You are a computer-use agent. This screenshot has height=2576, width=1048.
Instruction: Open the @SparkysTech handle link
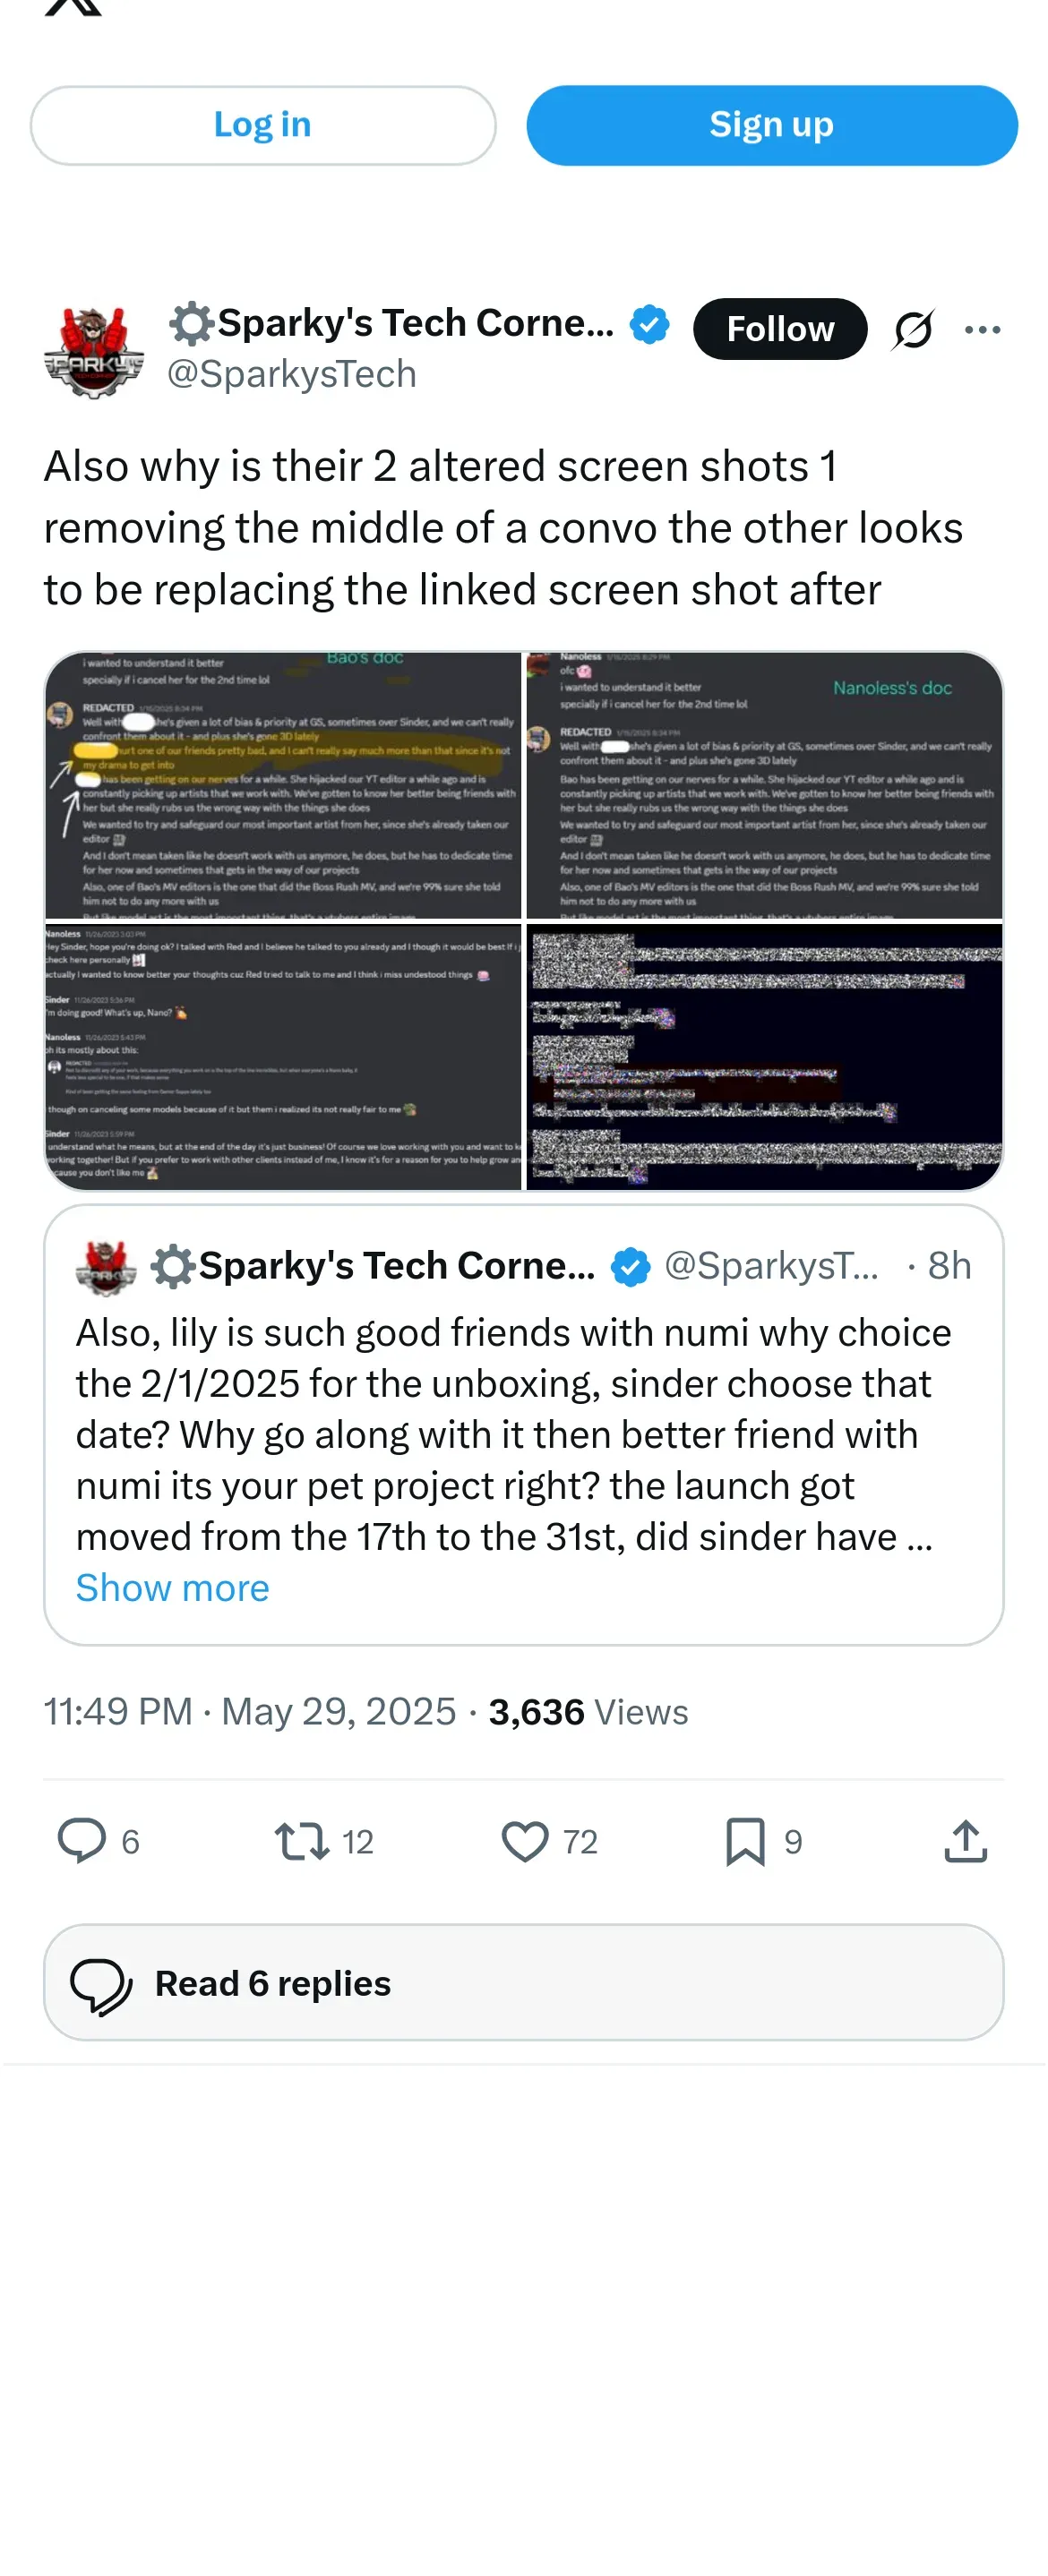(x=291, y=374)
